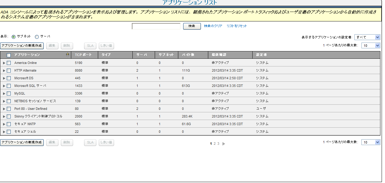Open the 表示するアプリケーションの設定者 dropdown
The image size is (385, 183).
pyautogui.click(x=367, y=37)
